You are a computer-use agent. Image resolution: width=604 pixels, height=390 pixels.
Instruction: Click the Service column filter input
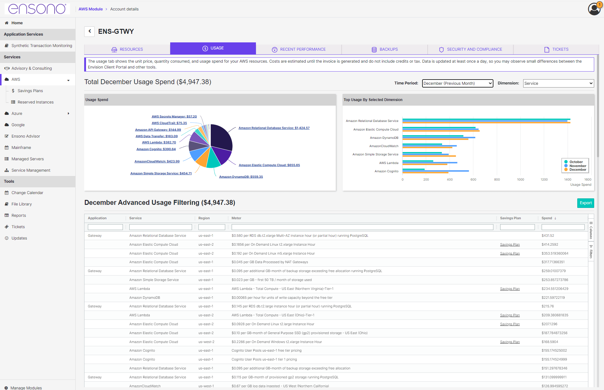pos(160,227)
